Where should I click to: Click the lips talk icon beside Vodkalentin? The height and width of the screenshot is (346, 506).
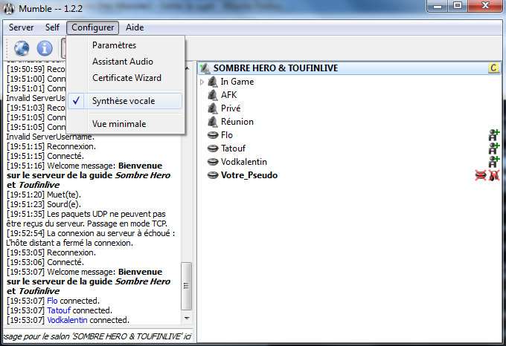(213, 162)
